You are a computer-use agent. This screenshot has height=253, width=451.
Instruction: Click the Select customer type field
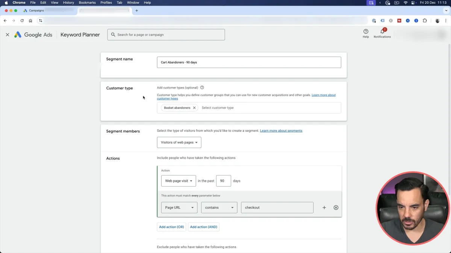point(270,108)
